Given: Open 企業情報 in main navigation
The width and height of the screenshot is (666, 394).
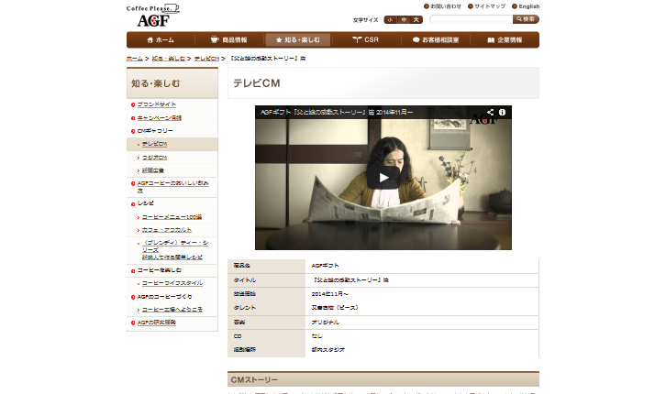Looking at the screenshot, I should (505, 40).
